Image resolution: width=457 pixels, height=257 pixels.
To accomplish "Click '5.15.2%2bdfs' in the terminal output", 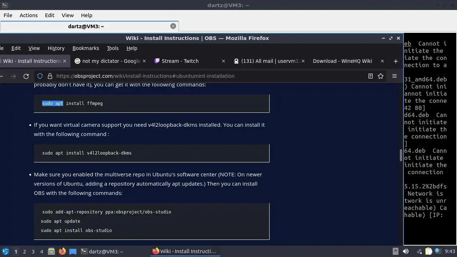I will [x=425, y=186].
